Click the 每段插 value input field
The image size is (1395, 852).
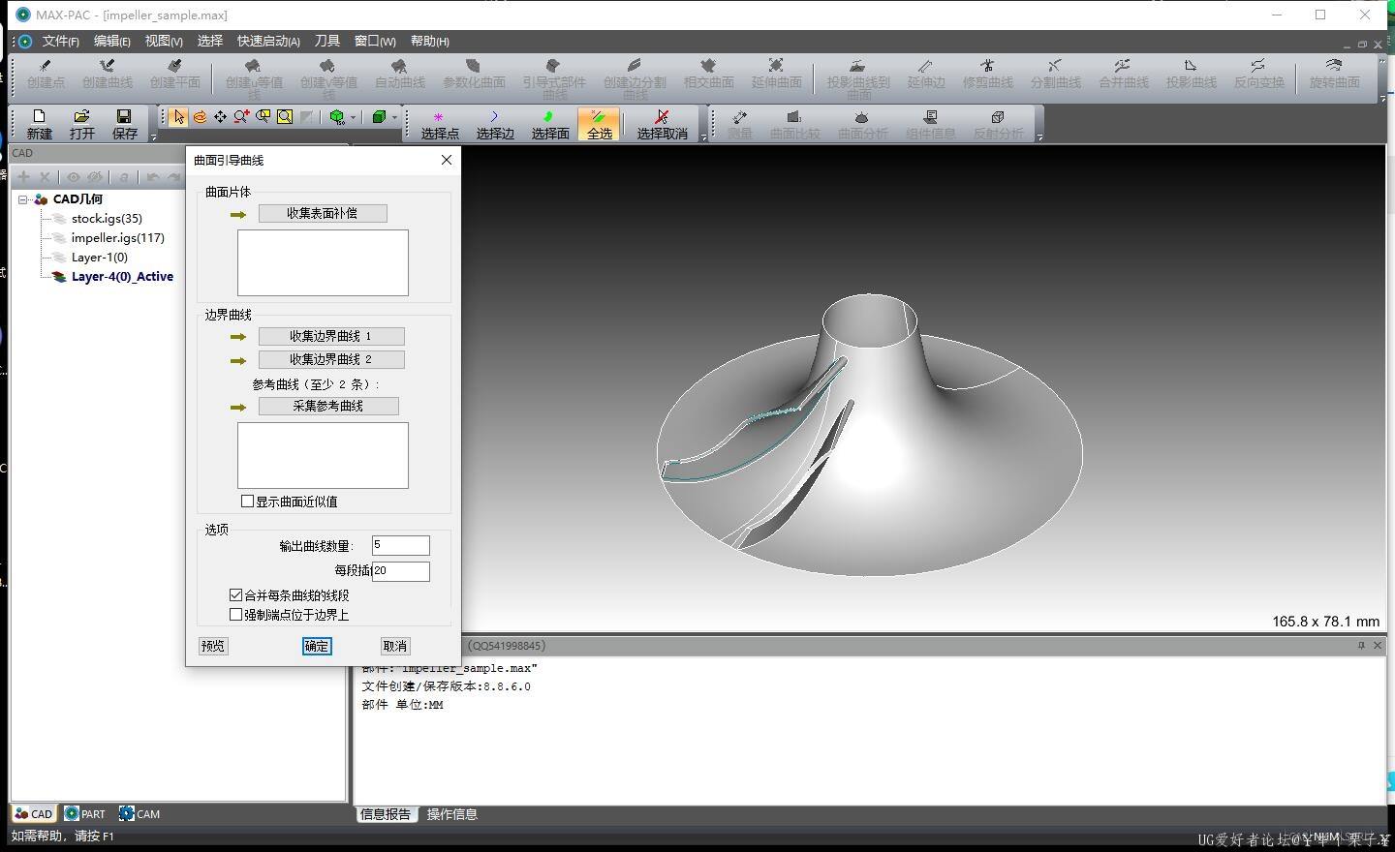click(401, 571)
